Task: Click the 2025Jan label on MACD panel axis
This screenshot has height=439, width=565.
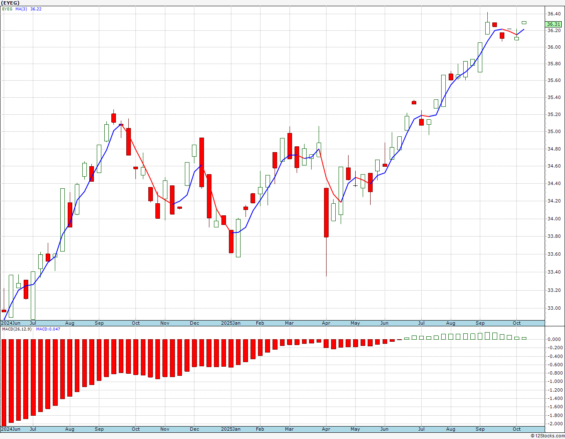Action: [x=231, y=429]
